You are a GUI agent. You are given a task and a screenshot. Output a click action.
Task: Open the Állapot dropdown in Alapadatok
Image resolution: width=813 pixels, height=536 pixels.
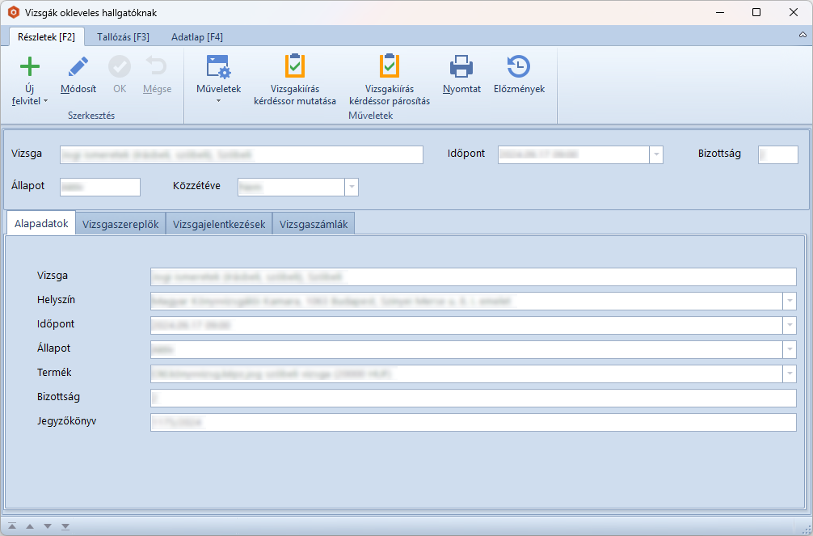[789, 349]
